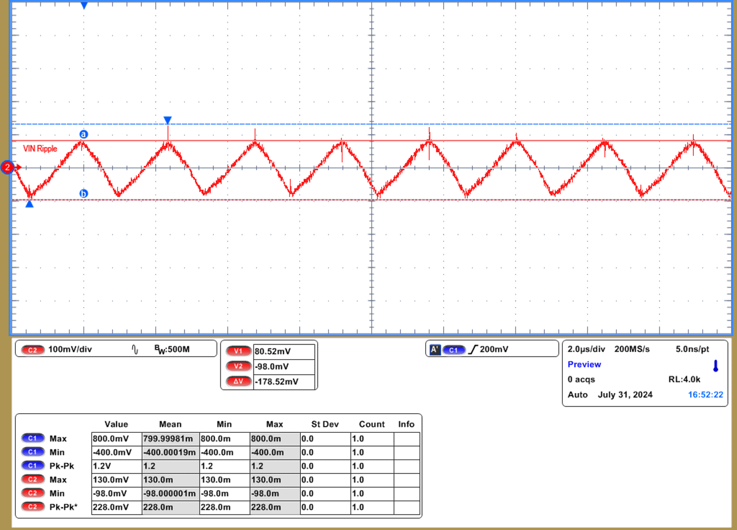Click cursor marker 'a' on the waveform
This screenshot has width=737, height=530.
coord(84,134)
